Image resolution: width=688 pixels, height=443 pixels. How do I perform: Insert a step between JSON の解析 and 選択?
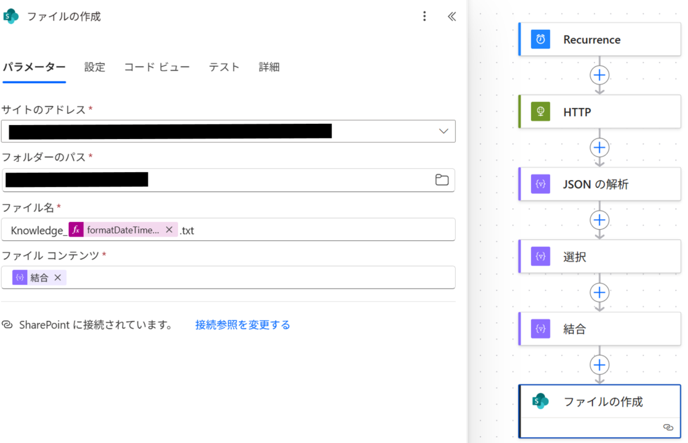(600, 220)
